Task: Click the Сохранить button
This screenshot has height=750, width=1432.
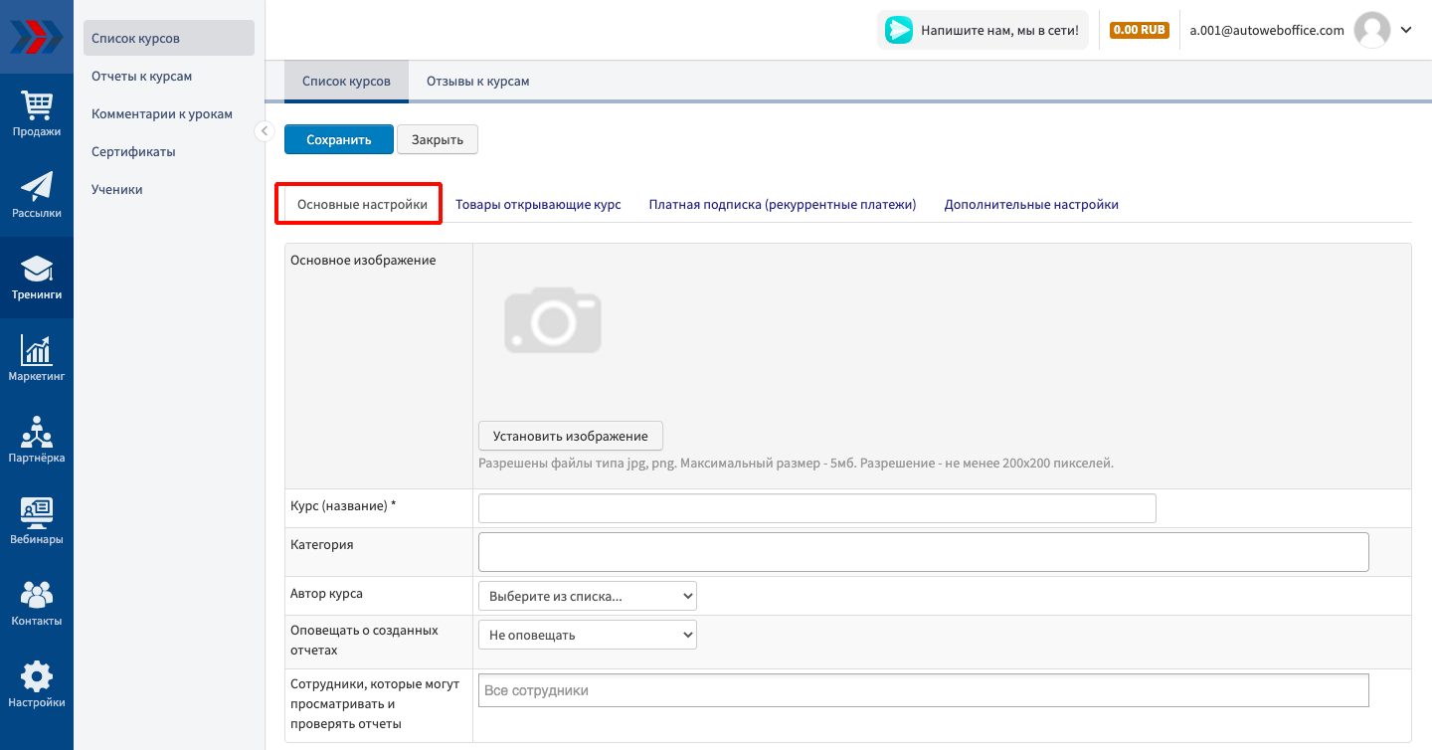Action: click(x=338, y=139)
